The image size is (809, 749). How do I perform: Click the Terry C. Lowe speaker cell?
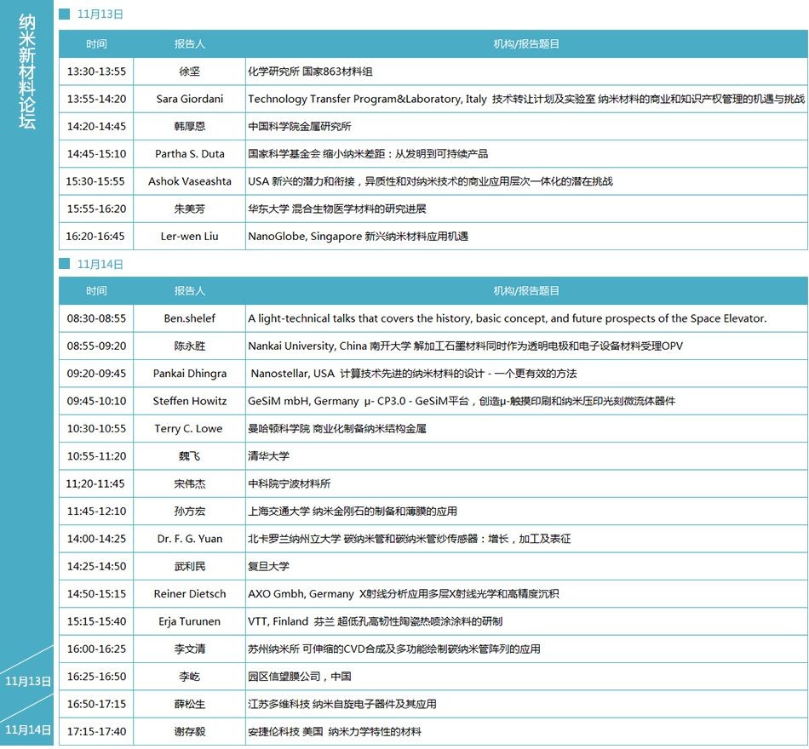pyautogui.click(x=189, y=428)
